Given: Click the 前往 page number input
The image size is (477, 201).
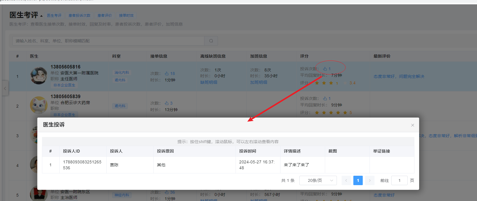Looking at the screenshot, I should pos(399,180).
